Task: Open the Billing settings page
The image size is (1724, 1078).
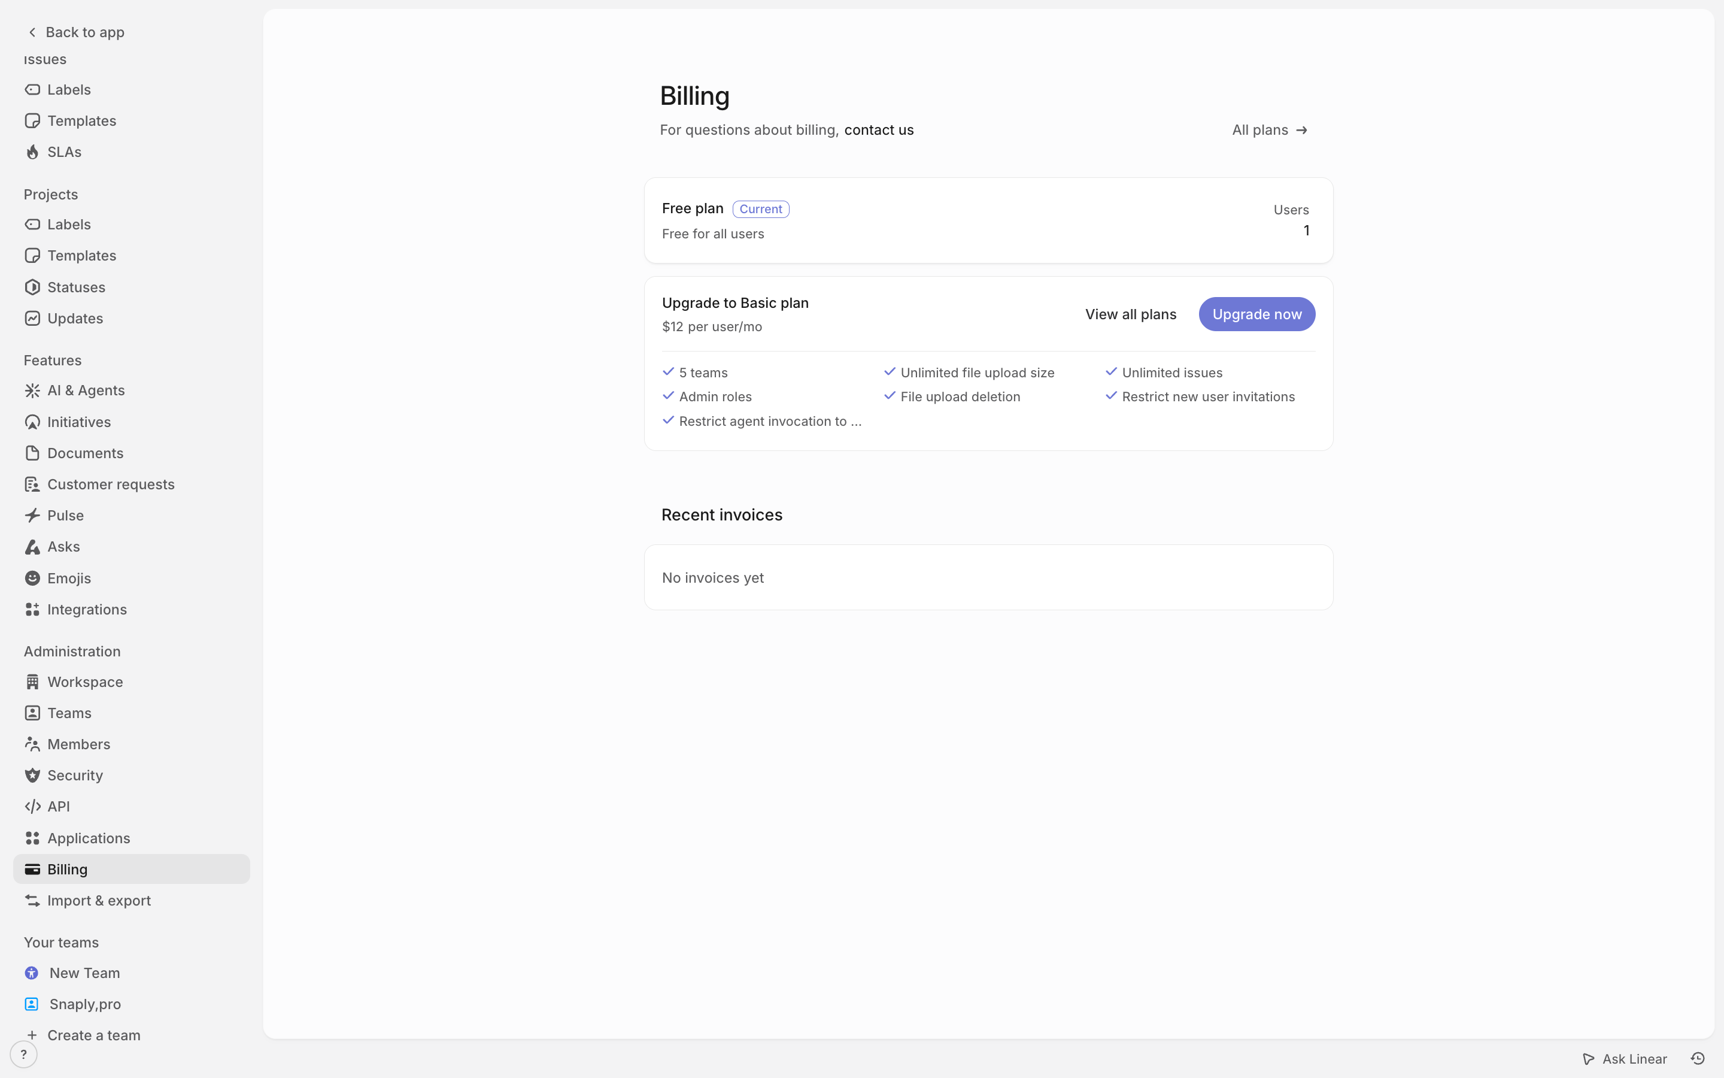Action: [132, 870]
